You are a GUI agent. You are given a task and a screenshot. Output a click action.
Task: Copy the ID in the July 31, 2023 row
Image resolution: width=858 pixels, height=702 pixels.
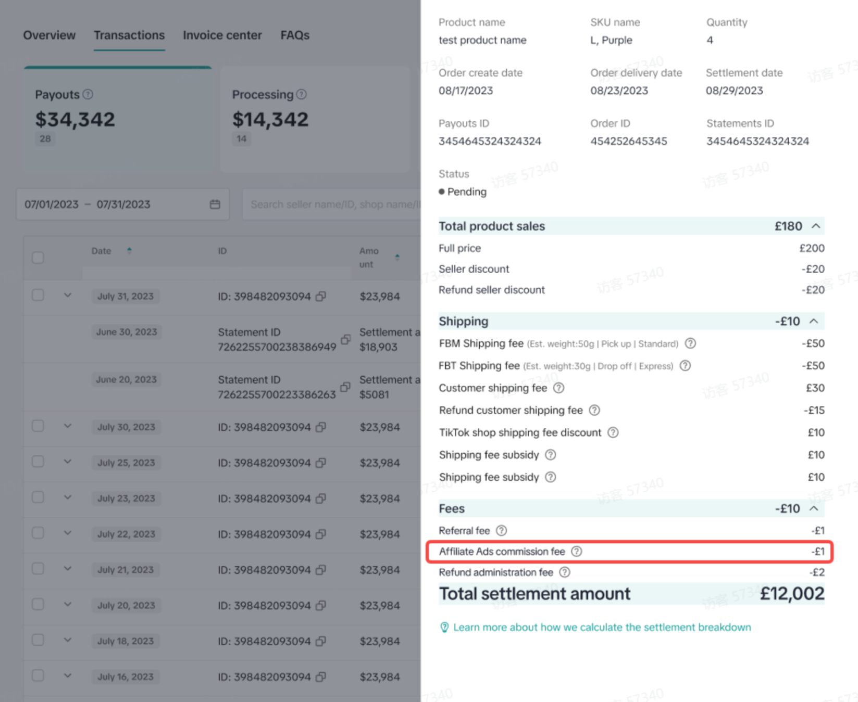[321, 296]
